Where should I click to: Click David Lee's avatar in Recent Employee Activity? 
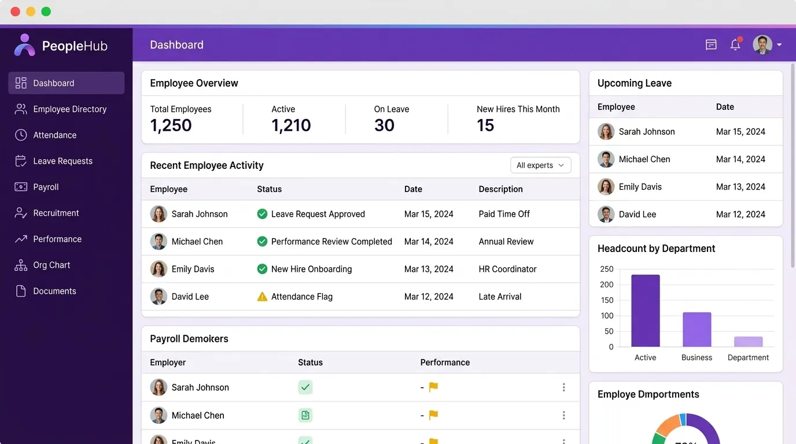pos(159,297)
